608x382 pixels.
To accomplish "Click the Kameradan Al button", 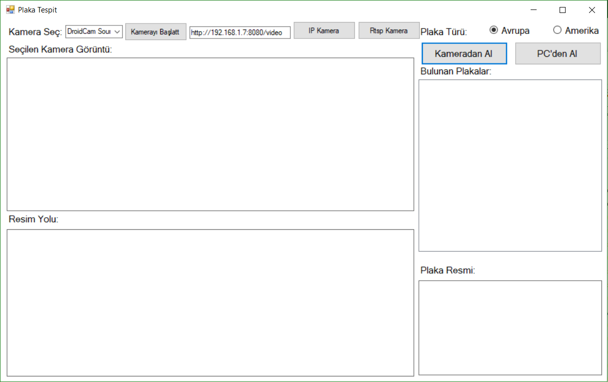I will pyautogui.click(x=464, y=53).
